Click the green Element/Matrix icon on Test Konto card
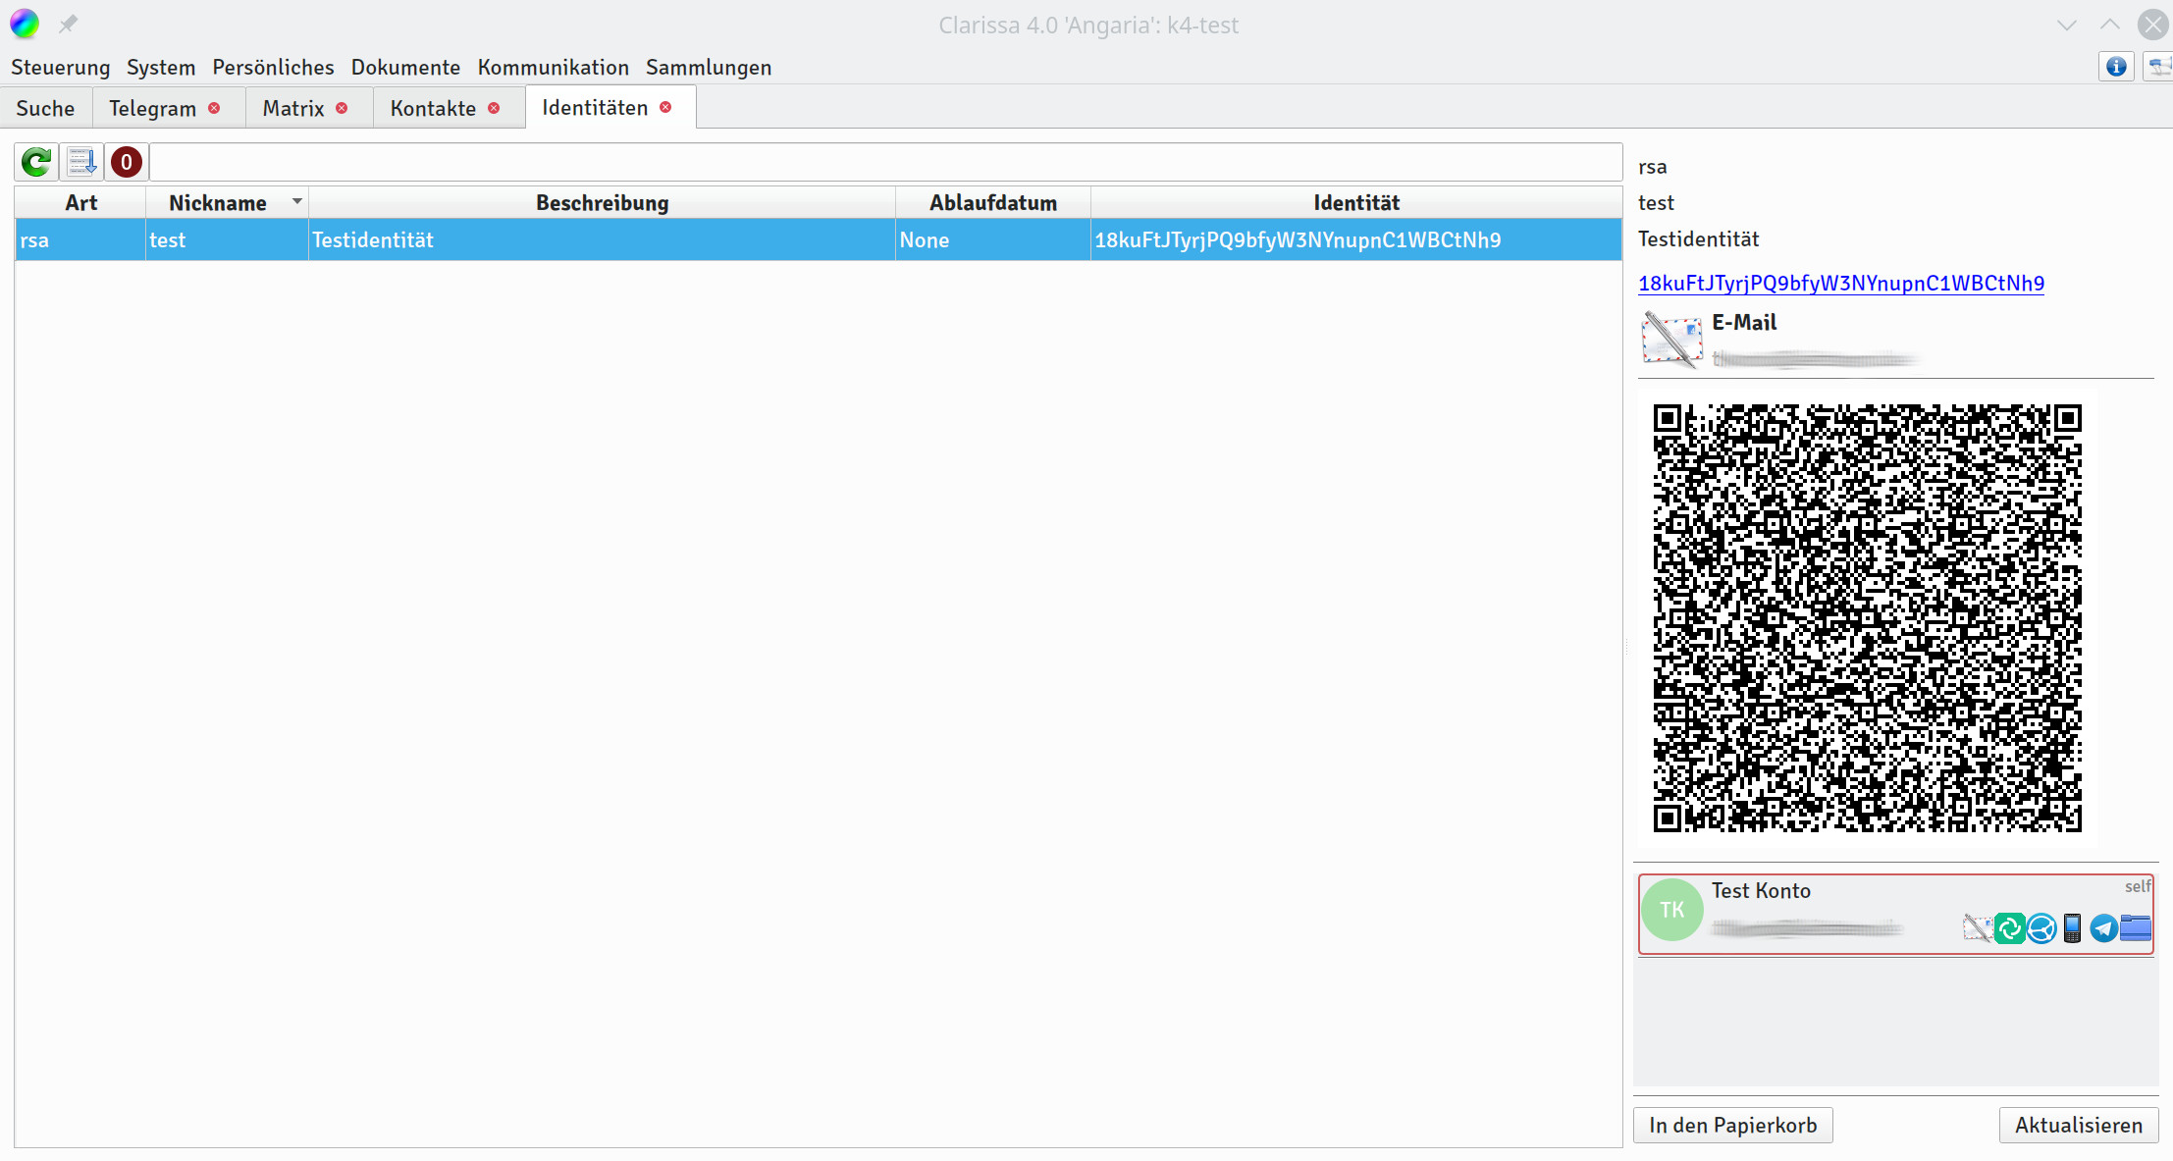Image resolution: width=2173 pixels, height=1161 pixels. (2009, 927)
